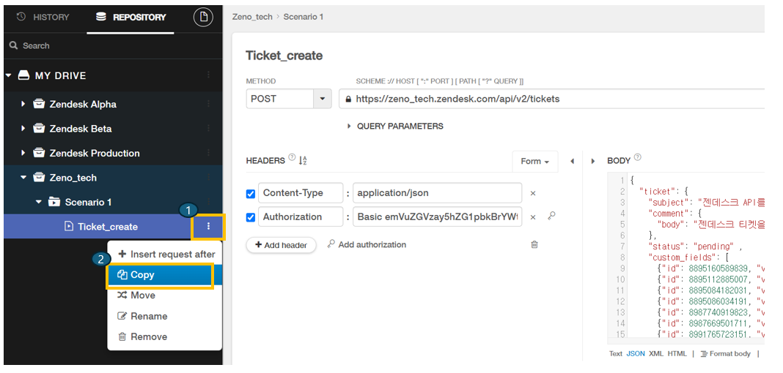The width and height of the screenshot is (783, 373).
Task: Expand the Zendesk Beta project
Action: [23, 129]
